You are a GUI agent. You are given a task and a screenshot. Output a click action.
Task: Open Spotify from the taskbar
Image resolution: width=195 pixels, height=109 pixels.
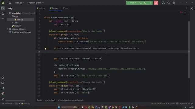129,107
